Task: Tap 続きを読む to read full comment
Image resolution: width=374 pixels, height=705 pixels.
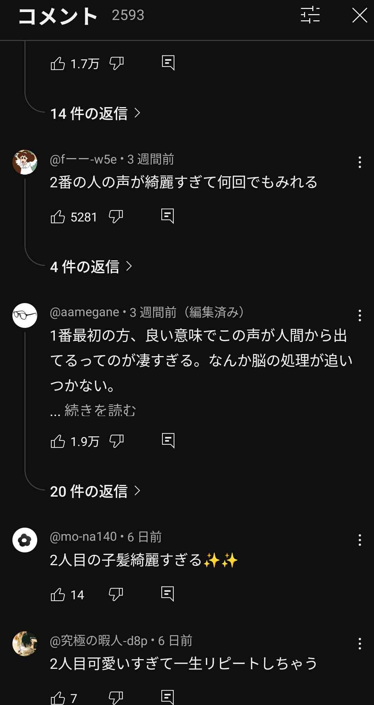Action: [x=100, y=411]
